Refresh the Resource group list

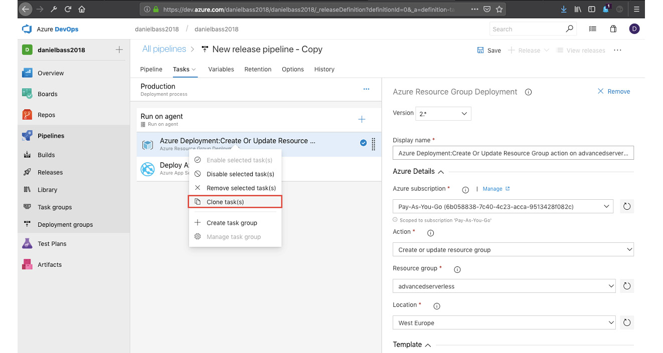click(x=627, y=286)
